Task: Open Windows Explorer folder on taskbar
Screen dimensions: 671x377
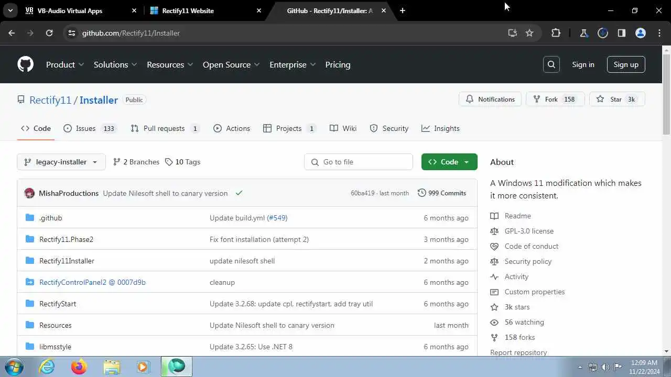Action: [112, 367]
